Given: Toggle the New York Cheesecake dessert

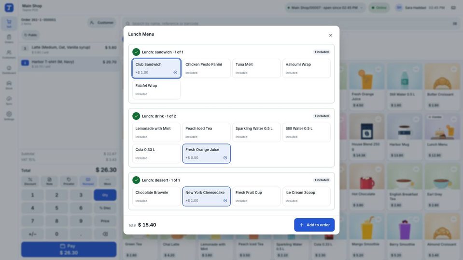Looking at the screenshot, I should [x=207, y=196].
